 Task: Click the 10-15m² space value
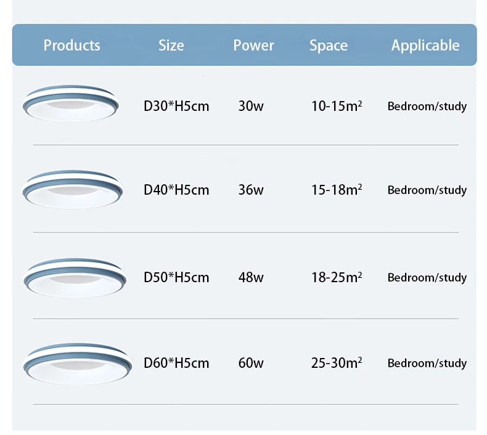pos(337,106)
